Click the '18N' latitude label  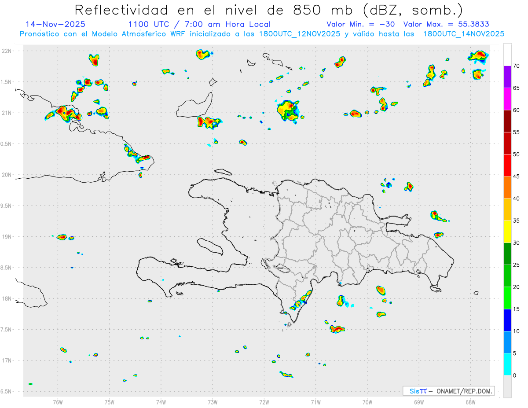pos(7,298)
